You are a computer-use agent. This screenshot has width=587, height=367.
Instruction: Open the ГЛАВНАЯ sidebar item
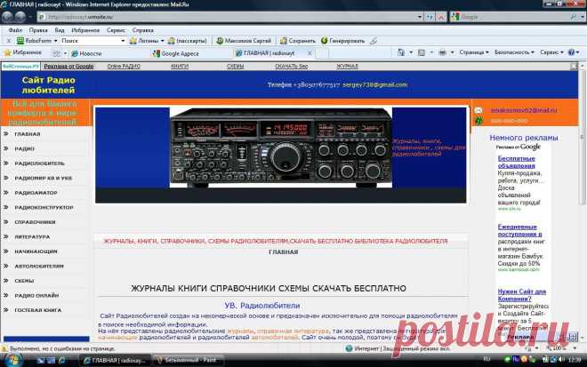point(28,134)
